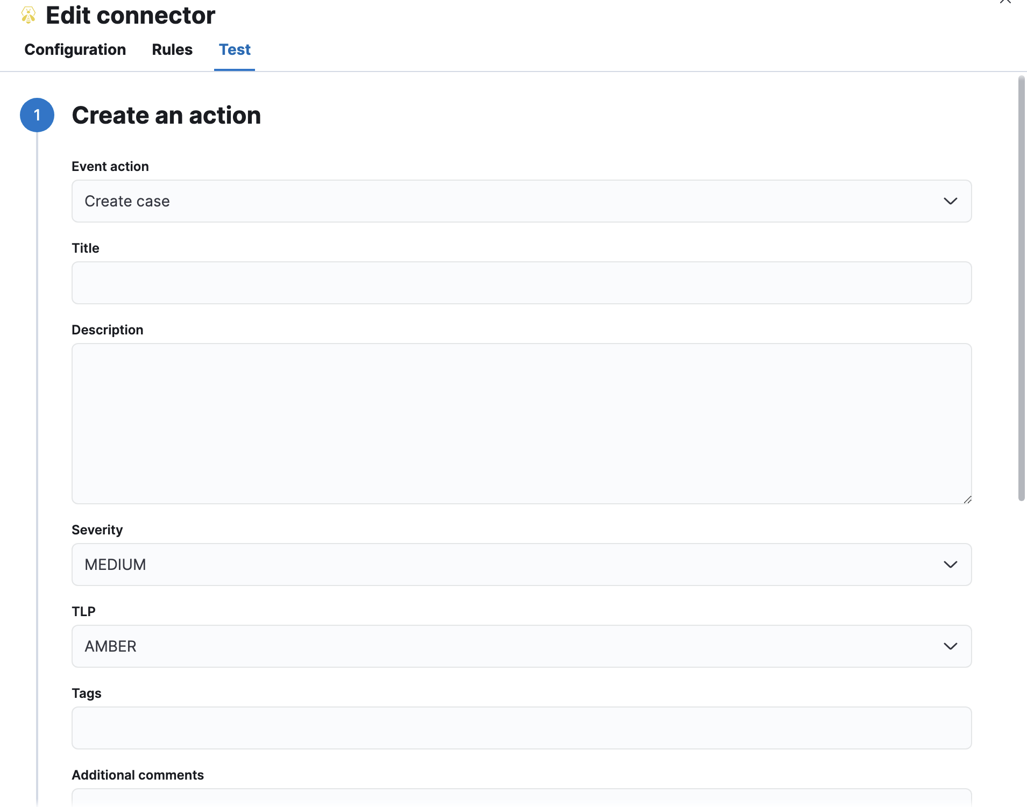Open the Rules tab
Image resolution: width=1027 pixels, height=807 pixels.
pyautogui.click(x=172, y=49)
